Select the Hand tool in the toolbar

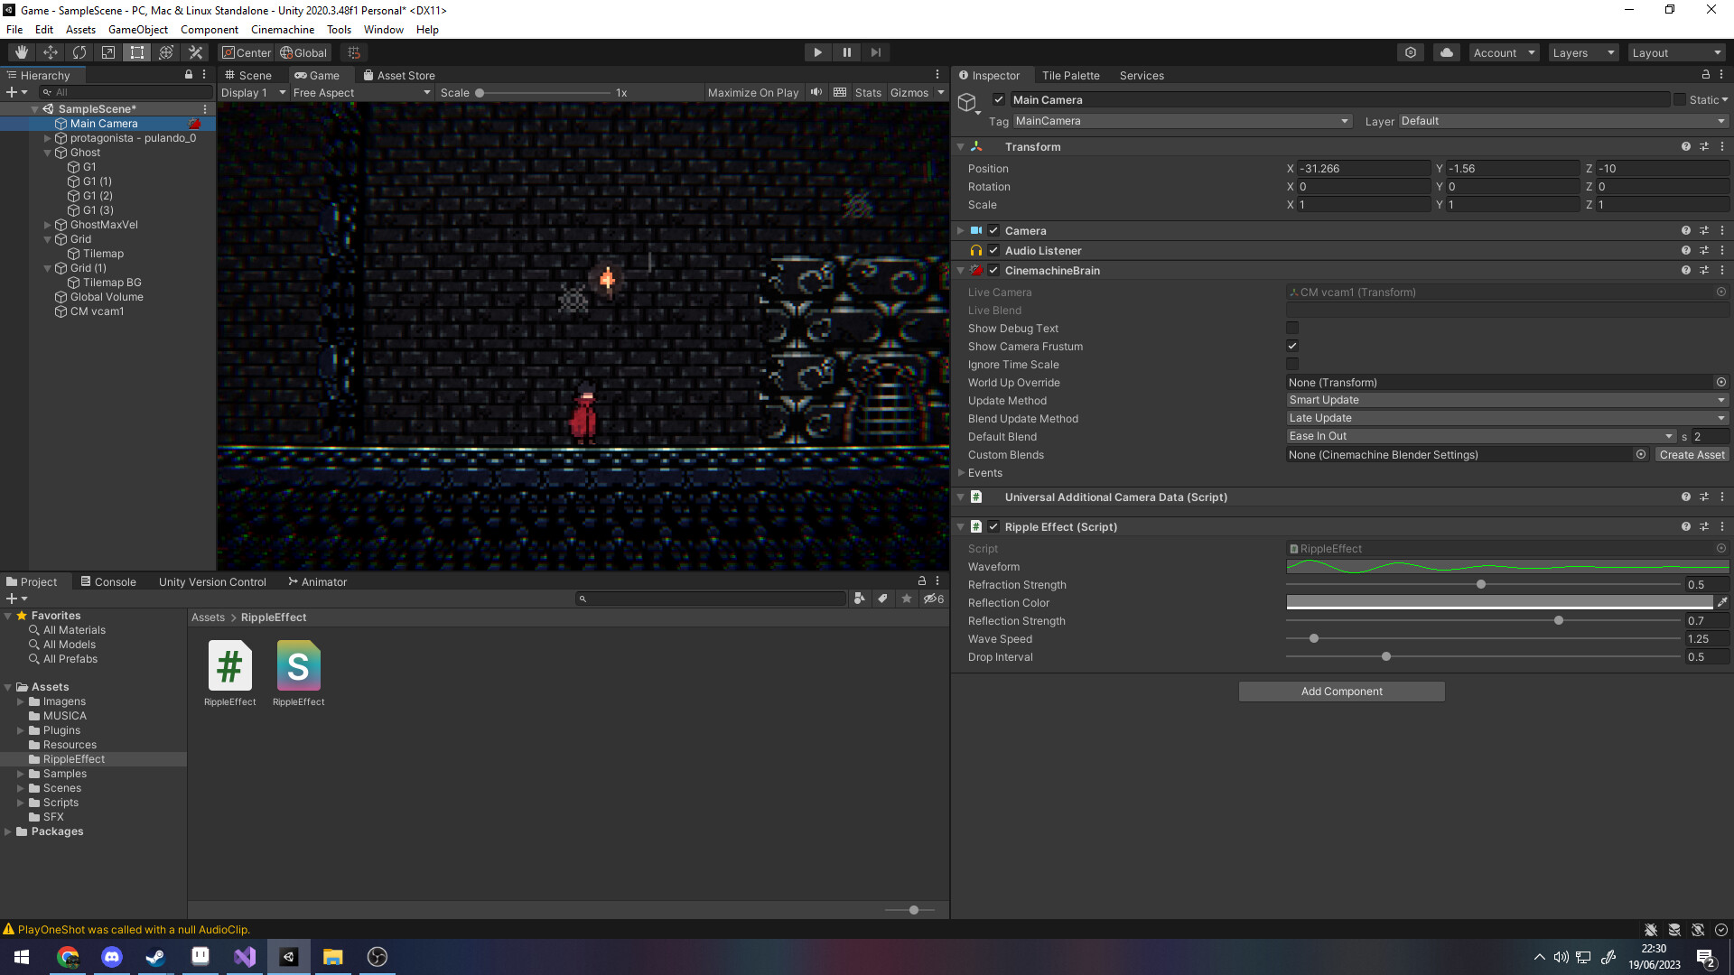point(21,51)
